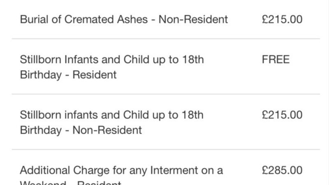Click divider line below the FREE row
Image resolution: width=329 pixels, height=185 pixels.
pos(164,94)
